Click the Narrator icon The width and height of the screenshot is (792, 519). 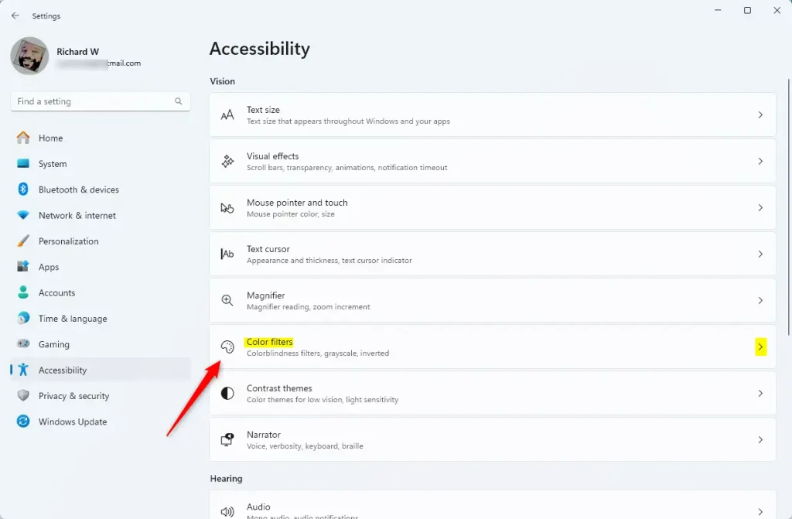(x=227, y=440)
